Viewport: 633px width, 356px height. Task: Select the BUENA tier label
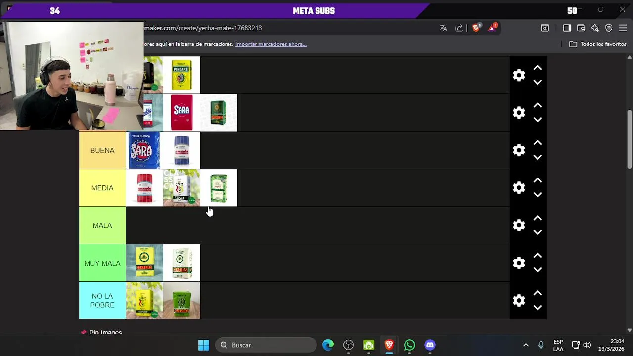[102, 150]
